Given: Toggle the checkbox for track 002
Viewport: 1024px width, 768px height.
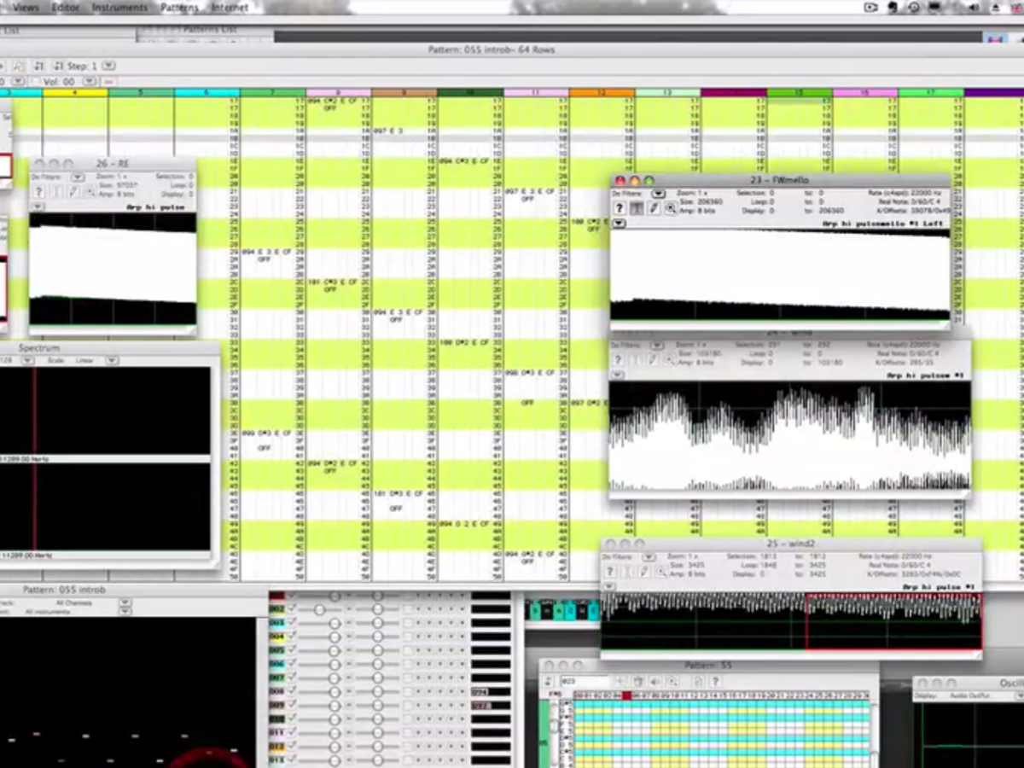Looking at the screenshot, I should (x=291, y=609).
